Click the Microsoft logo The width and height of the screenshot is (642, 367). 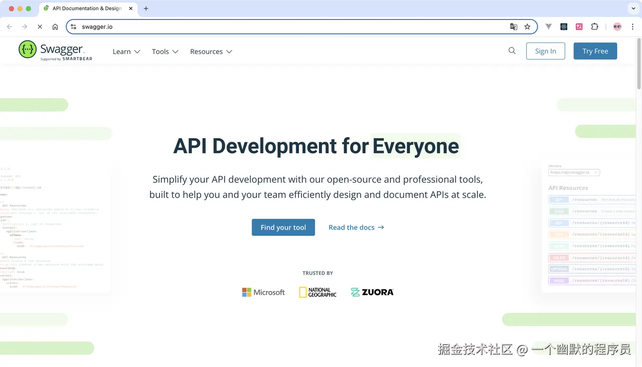click(x=263, y=292)
